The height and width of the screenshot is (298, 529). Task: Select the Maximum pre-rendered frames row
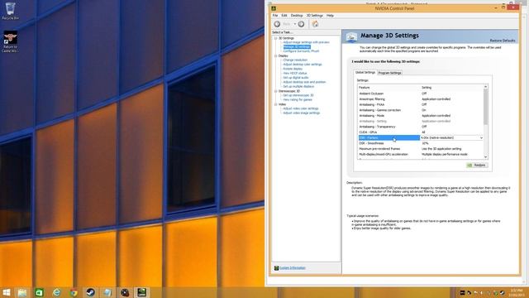coord(421,149)
